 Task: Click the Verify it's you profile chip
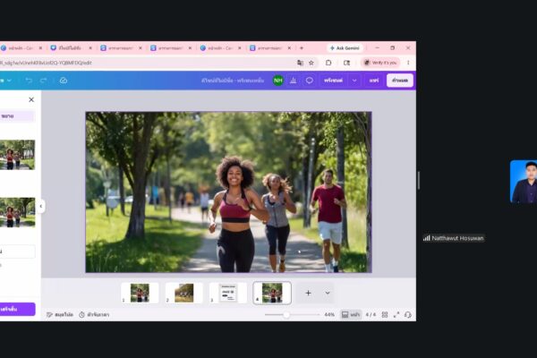pyautogui.click(x=380, y=63)
